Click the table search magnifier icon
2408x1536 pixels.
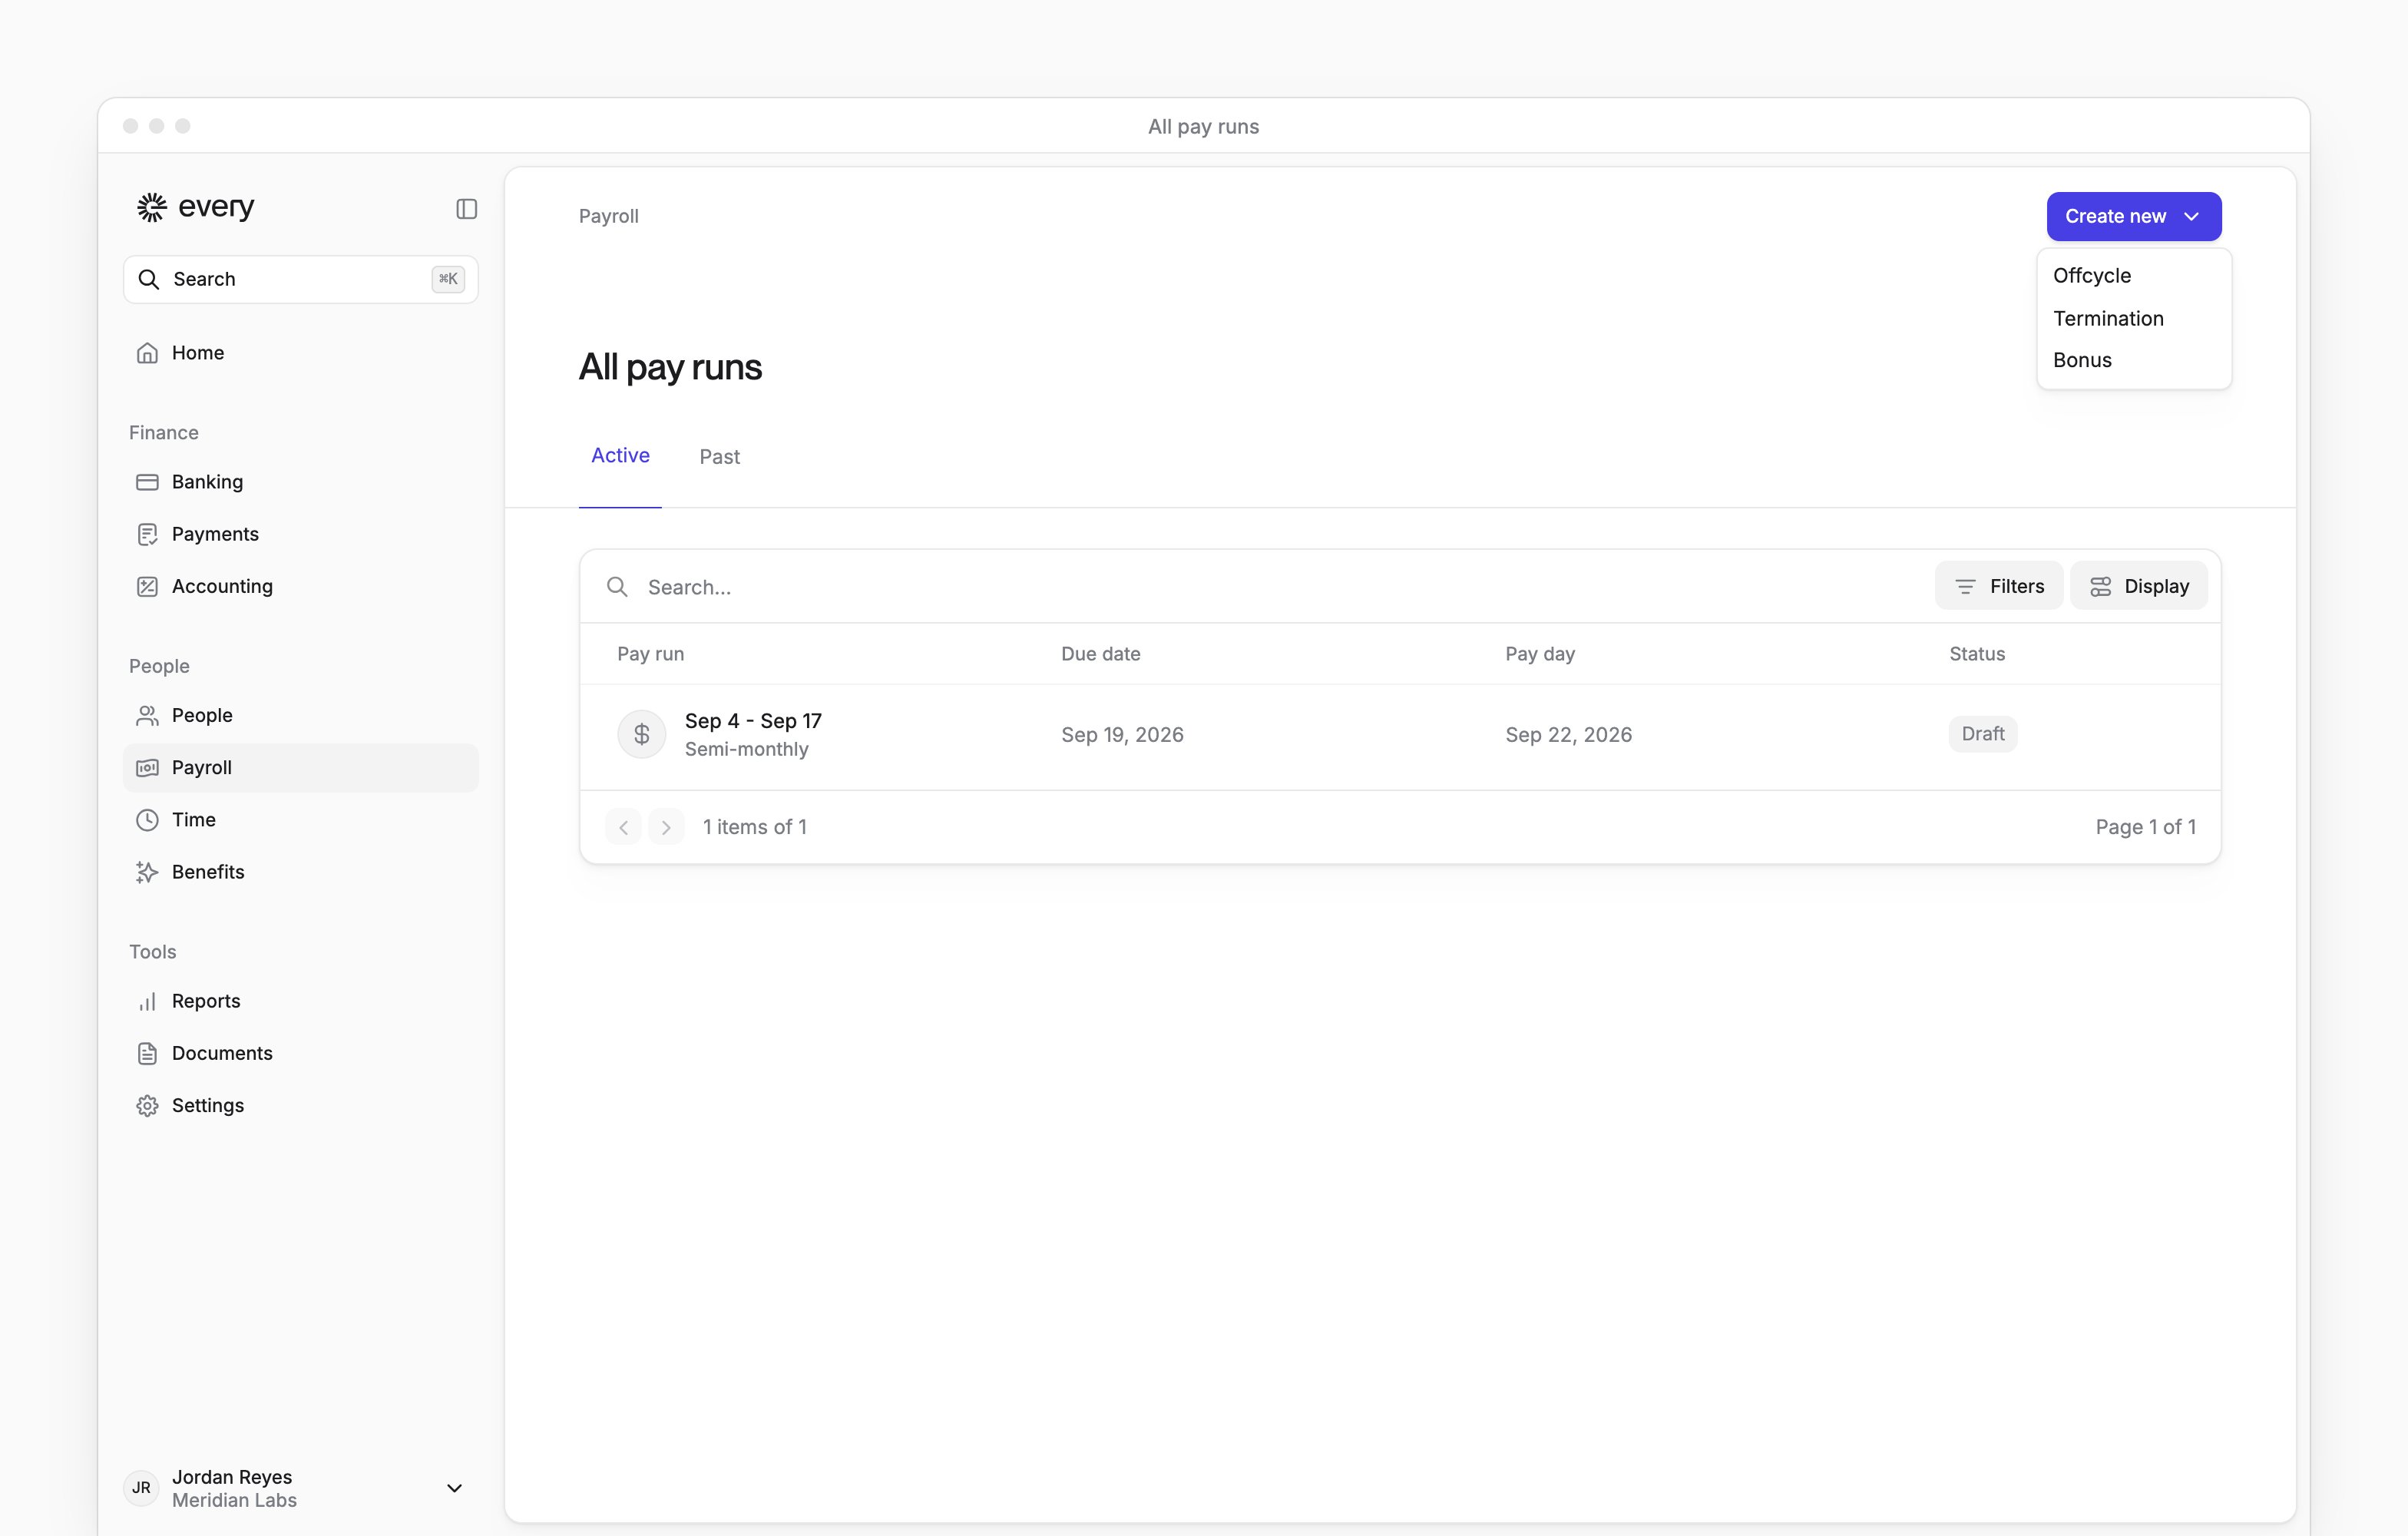(x=618, y=587)
